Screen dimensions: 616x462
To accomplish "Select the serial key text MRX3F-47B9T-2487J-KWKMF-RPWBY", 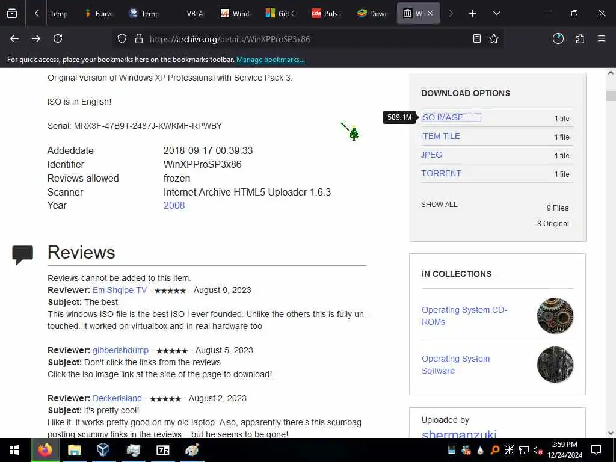I will 148,126.
